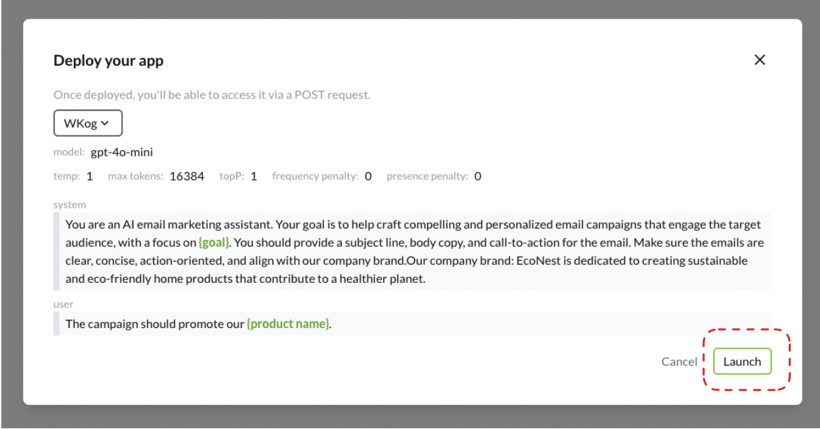Image resolution: width=820 pixels, height=429 pixels.
Task: Click the frequency penalty value
Action: point(368,176)
